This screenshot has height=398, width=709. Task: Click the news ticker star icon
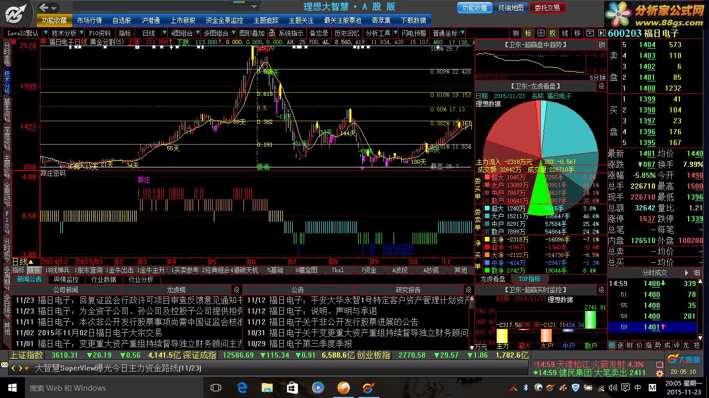(x=27, y=368)
